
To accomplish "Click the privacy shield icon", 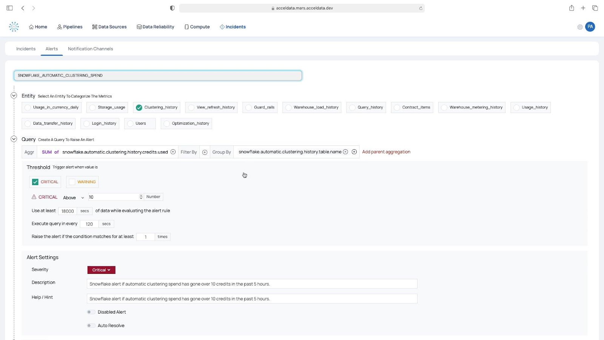I will 172,8.
